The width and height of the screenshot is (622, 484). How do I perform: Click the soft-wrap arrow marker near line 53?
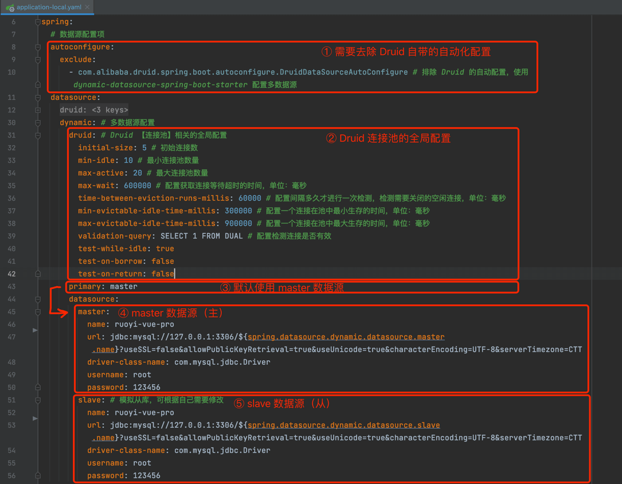(x=35, y=419)
